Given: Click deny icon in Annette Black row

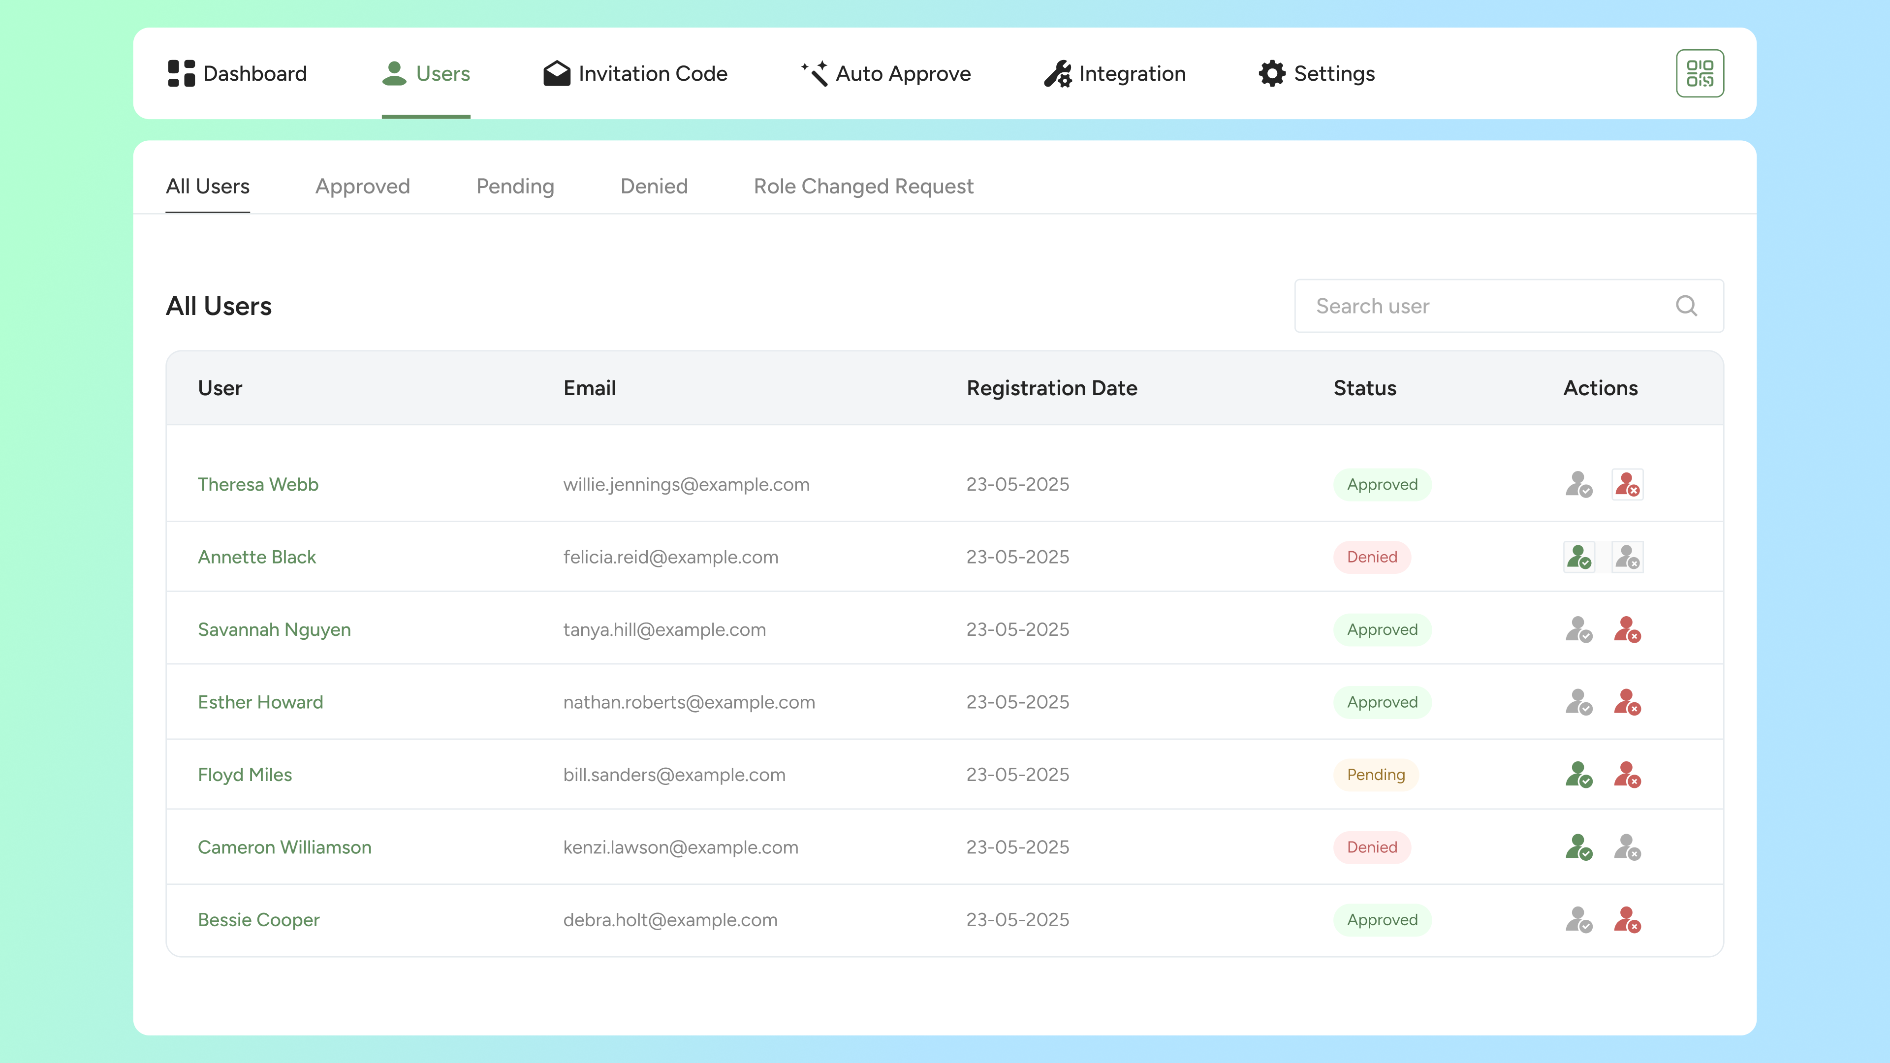Looking at the screenshot, I should [x=1627, y=557].
